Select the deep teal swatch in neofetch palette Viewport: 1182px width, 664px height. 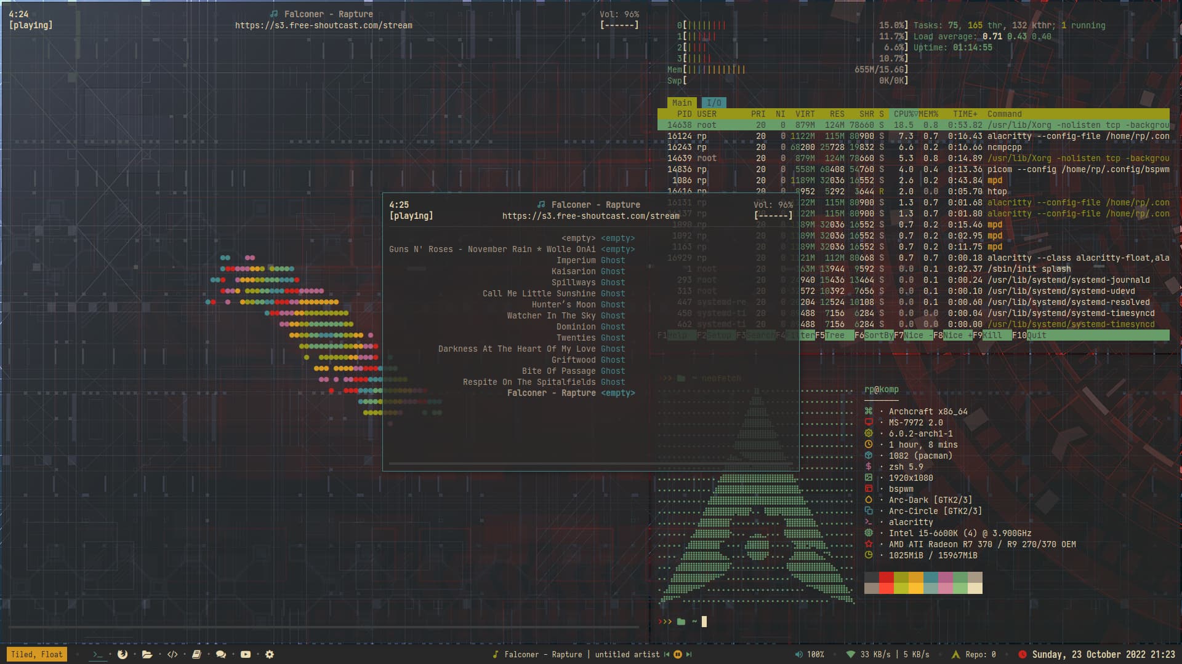point(931,577)
